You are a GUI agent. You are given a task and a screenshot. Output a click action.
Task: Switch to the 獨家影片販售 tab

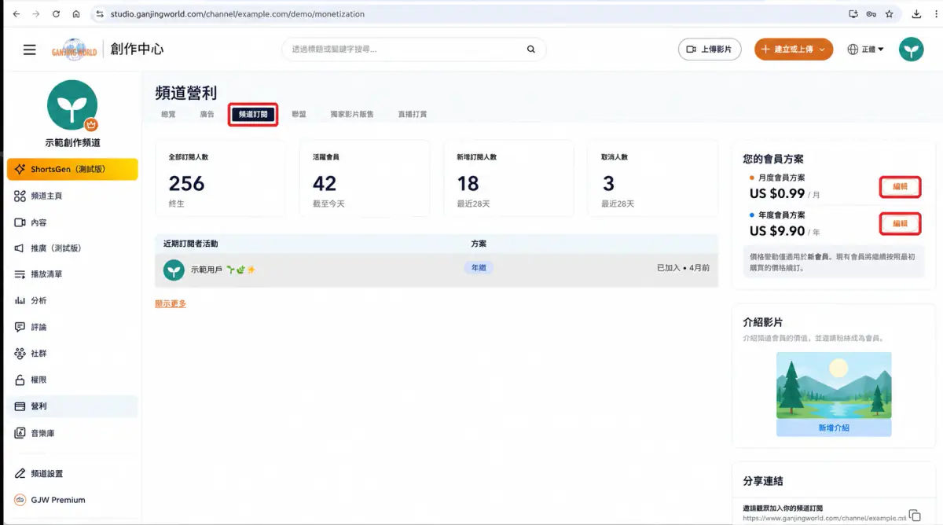click(352, 115)
